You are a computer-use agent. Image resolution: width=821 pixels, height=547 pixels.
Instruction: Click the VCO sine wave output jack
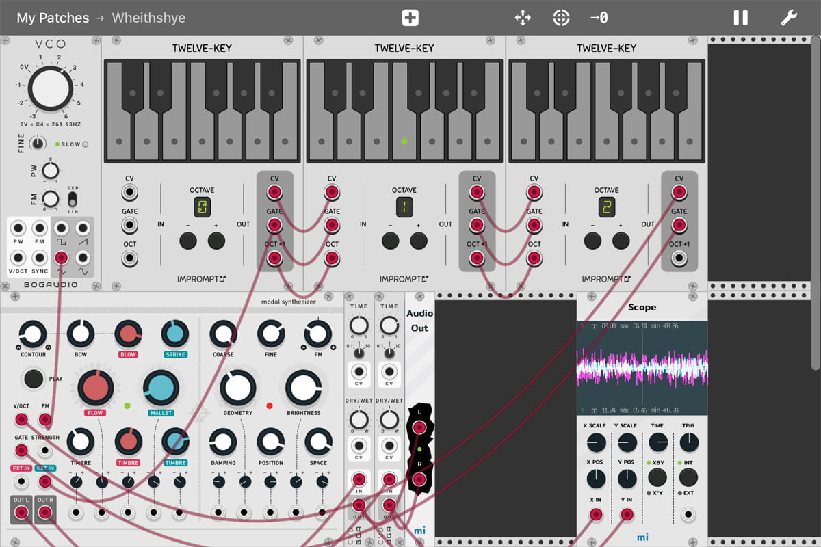pos(83,258)
